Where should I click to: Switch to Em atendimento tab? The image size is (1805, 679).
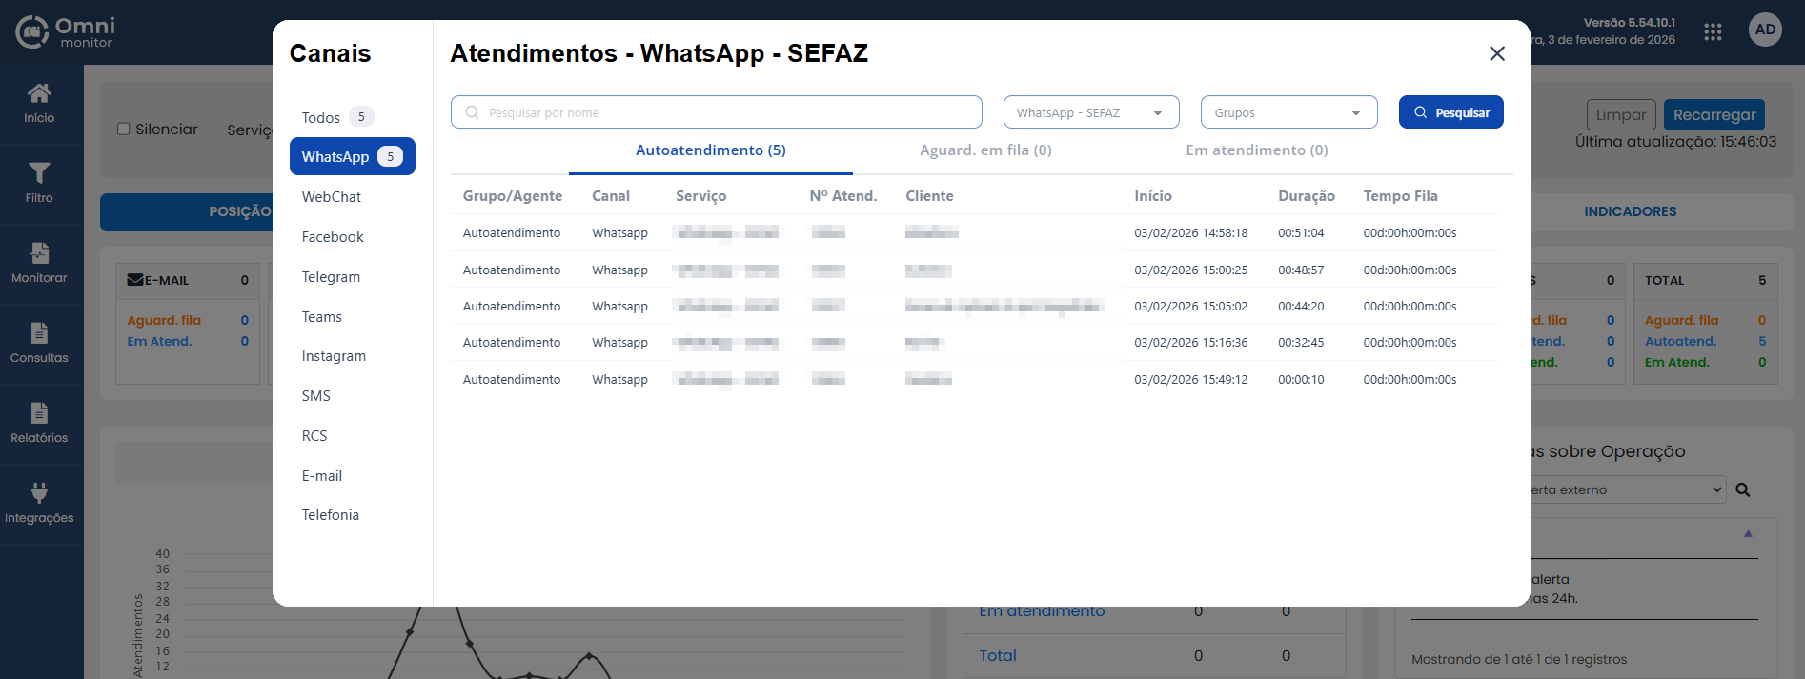click(1256, 150)
